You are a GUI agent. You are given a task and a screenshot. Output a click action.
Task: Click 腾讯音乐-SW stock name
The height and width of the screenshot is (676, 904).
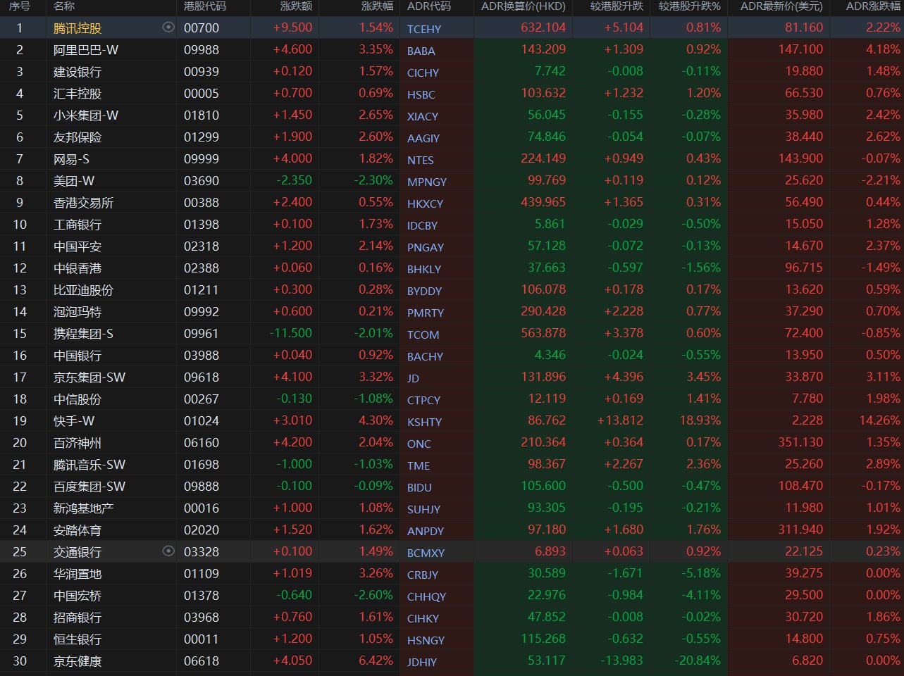[89, 465]
